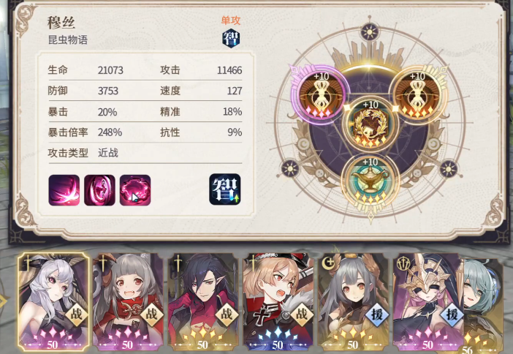Click the character name 穆丝

[61, 23]
